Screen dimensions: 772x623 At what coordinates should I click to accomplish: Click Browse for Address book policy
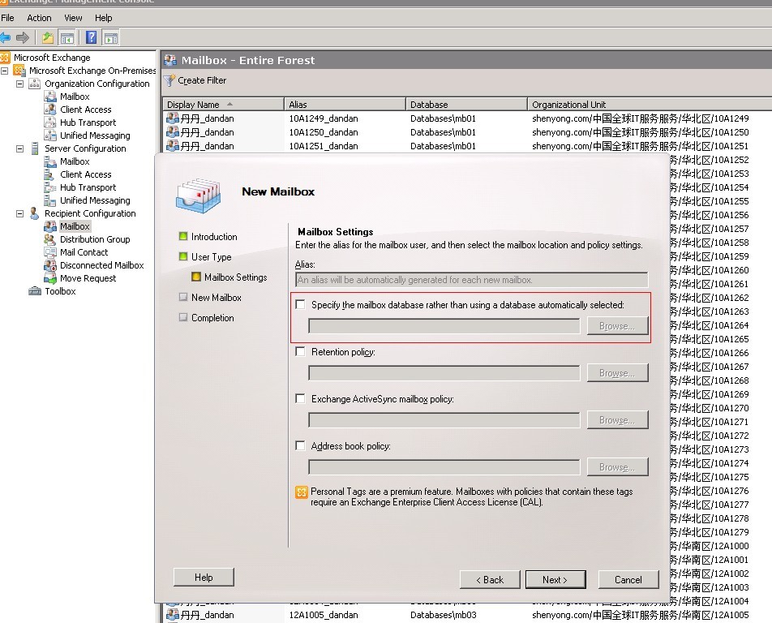click(x=617, y=467)
